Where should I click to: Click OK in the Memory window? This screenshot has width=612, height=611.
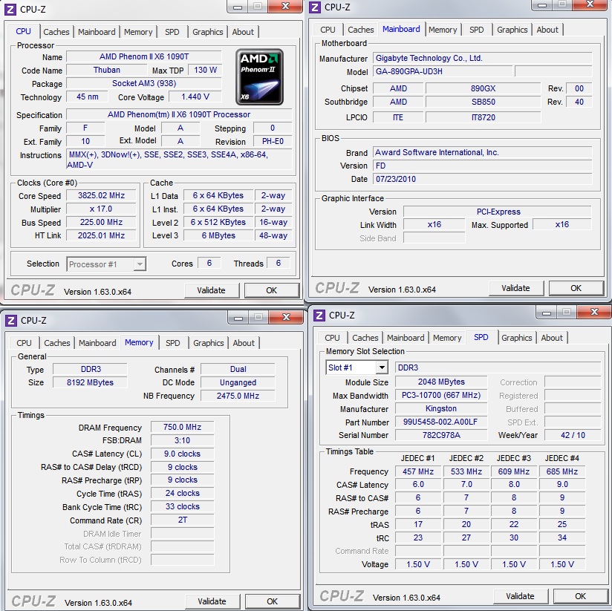point(273,601)
